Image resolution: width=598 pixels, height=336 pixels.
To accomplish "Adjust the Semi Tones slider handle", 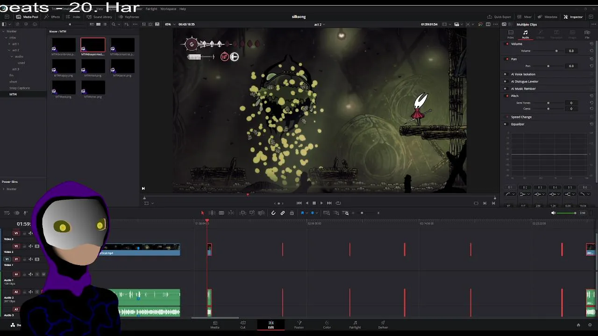I will (x=548, y=103).
